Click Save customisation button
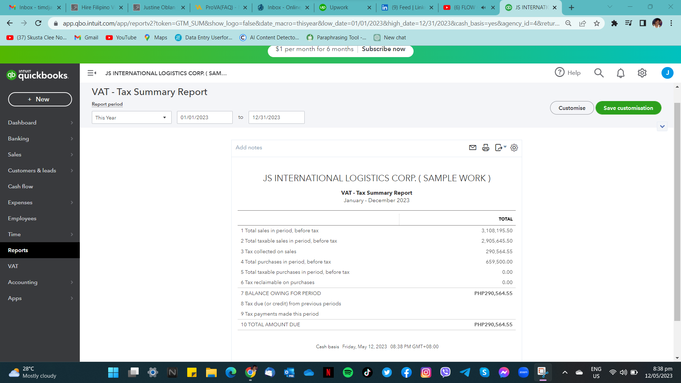The image size is (681, 383). pyautogui.click(x=628, y=108)
